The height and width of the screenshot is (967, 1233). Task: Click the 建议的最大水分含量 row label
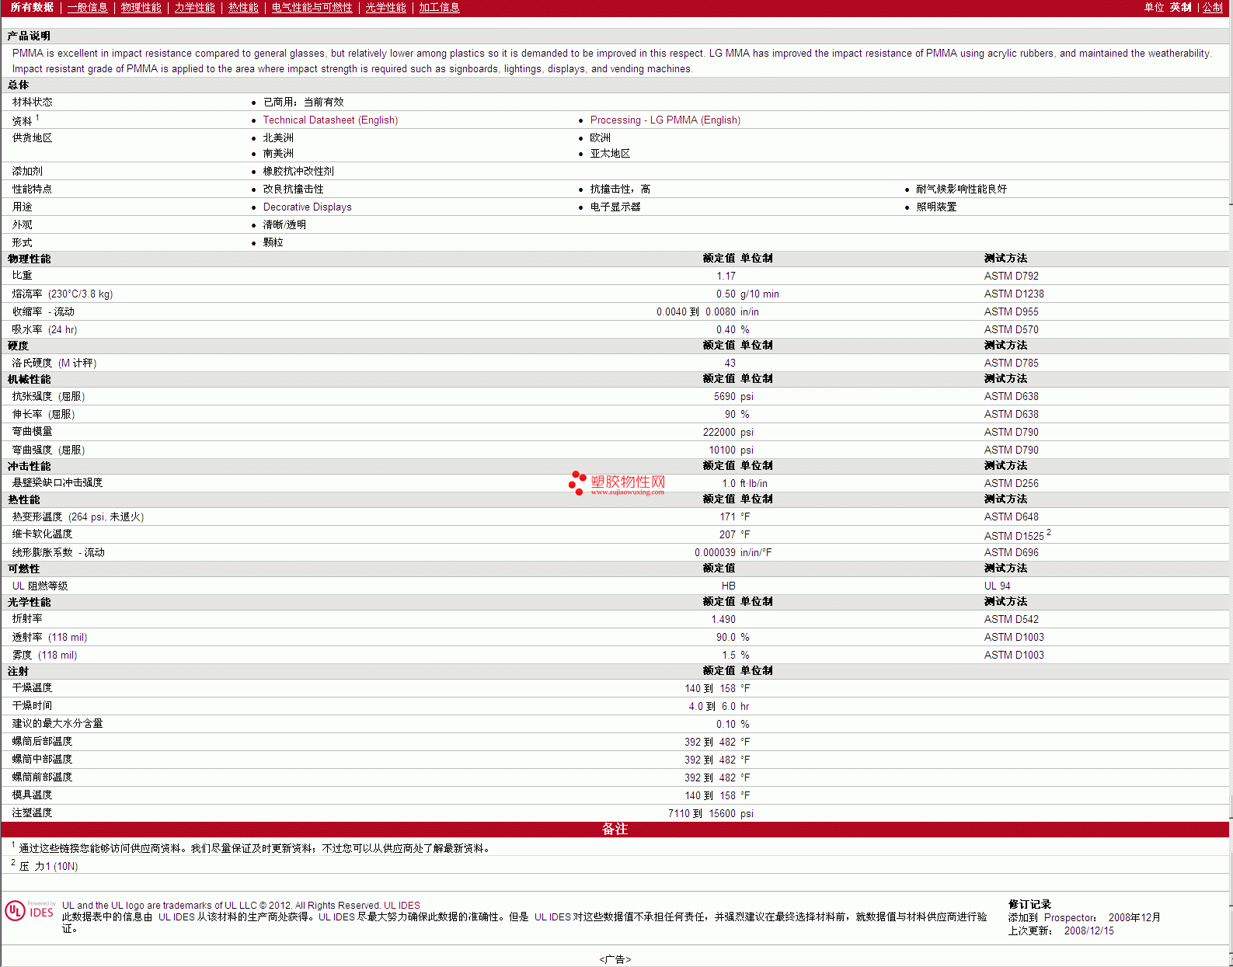[x=57, y=724]
